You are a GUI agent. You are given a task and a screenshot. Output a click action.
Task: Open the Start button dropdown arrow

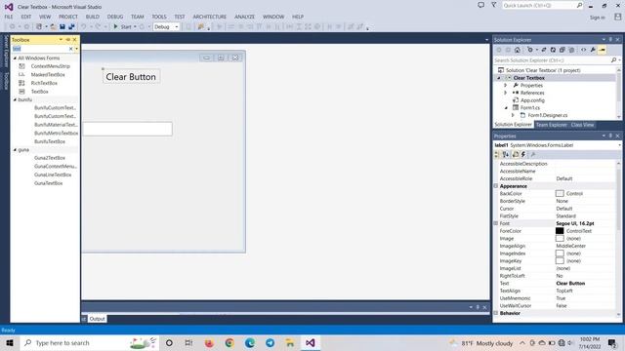click(135, 26)
